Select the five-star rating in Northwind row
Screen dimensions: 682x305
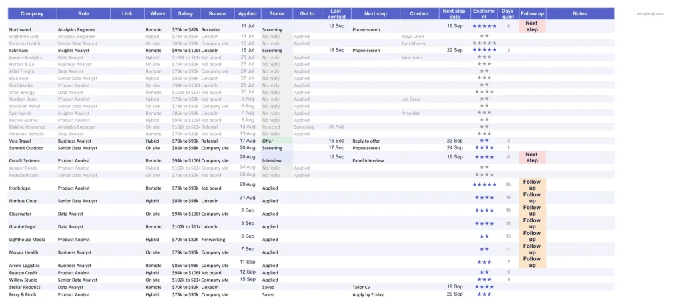tap(484, 26)
